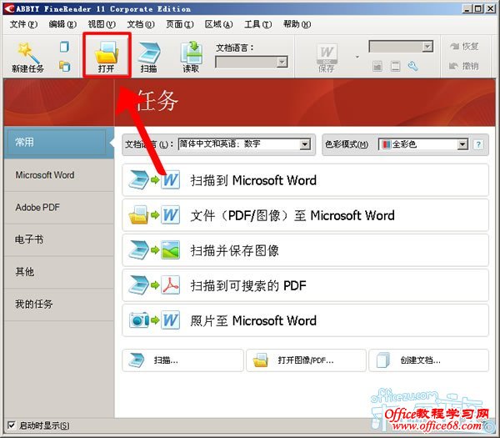Image resolution: width=500 pixels, height=438 pixels.
Task: Select the 常用 sidebar tab
Action: point(59,143)
